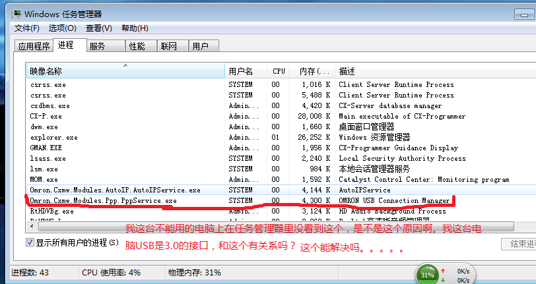The image size is (536, 284).
Task: Switch to the 性能 tab
Action: coord(137,46)
